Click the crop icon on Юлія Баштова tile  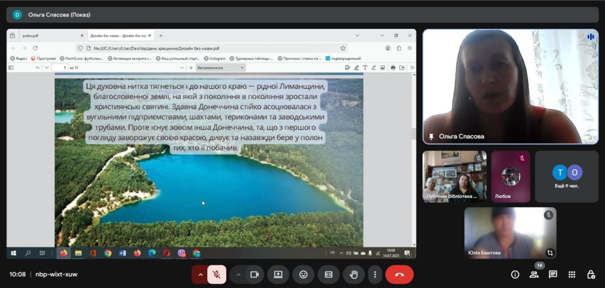tap(550, 253)
